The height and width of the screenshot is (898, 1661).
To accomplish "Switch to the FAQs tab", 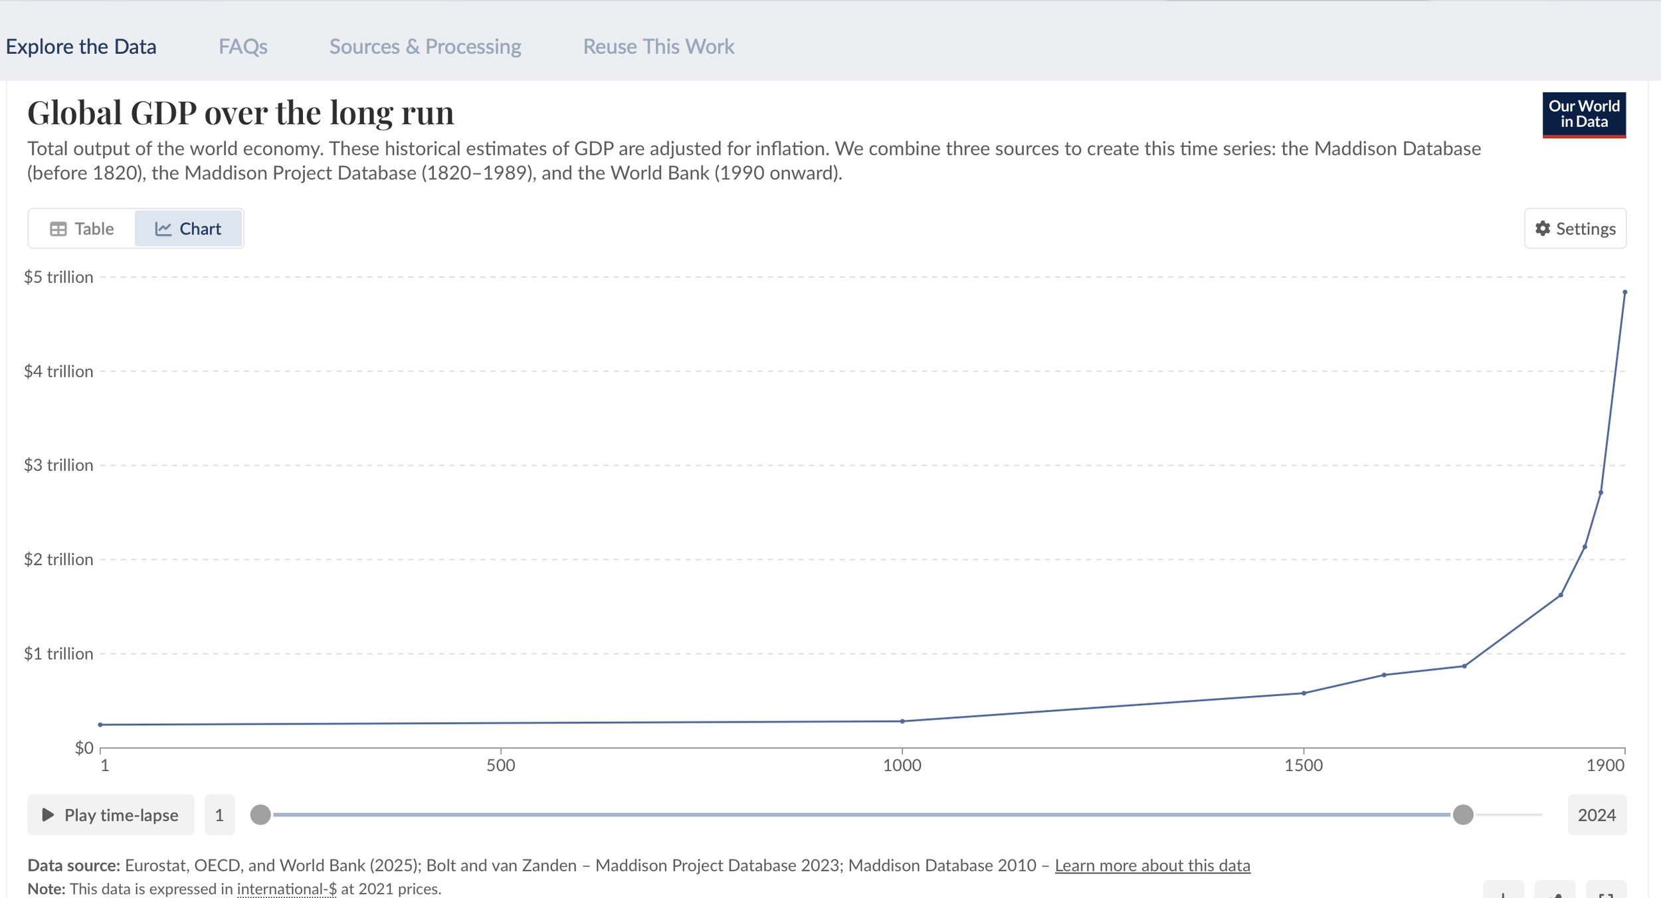I will (243, 46).
